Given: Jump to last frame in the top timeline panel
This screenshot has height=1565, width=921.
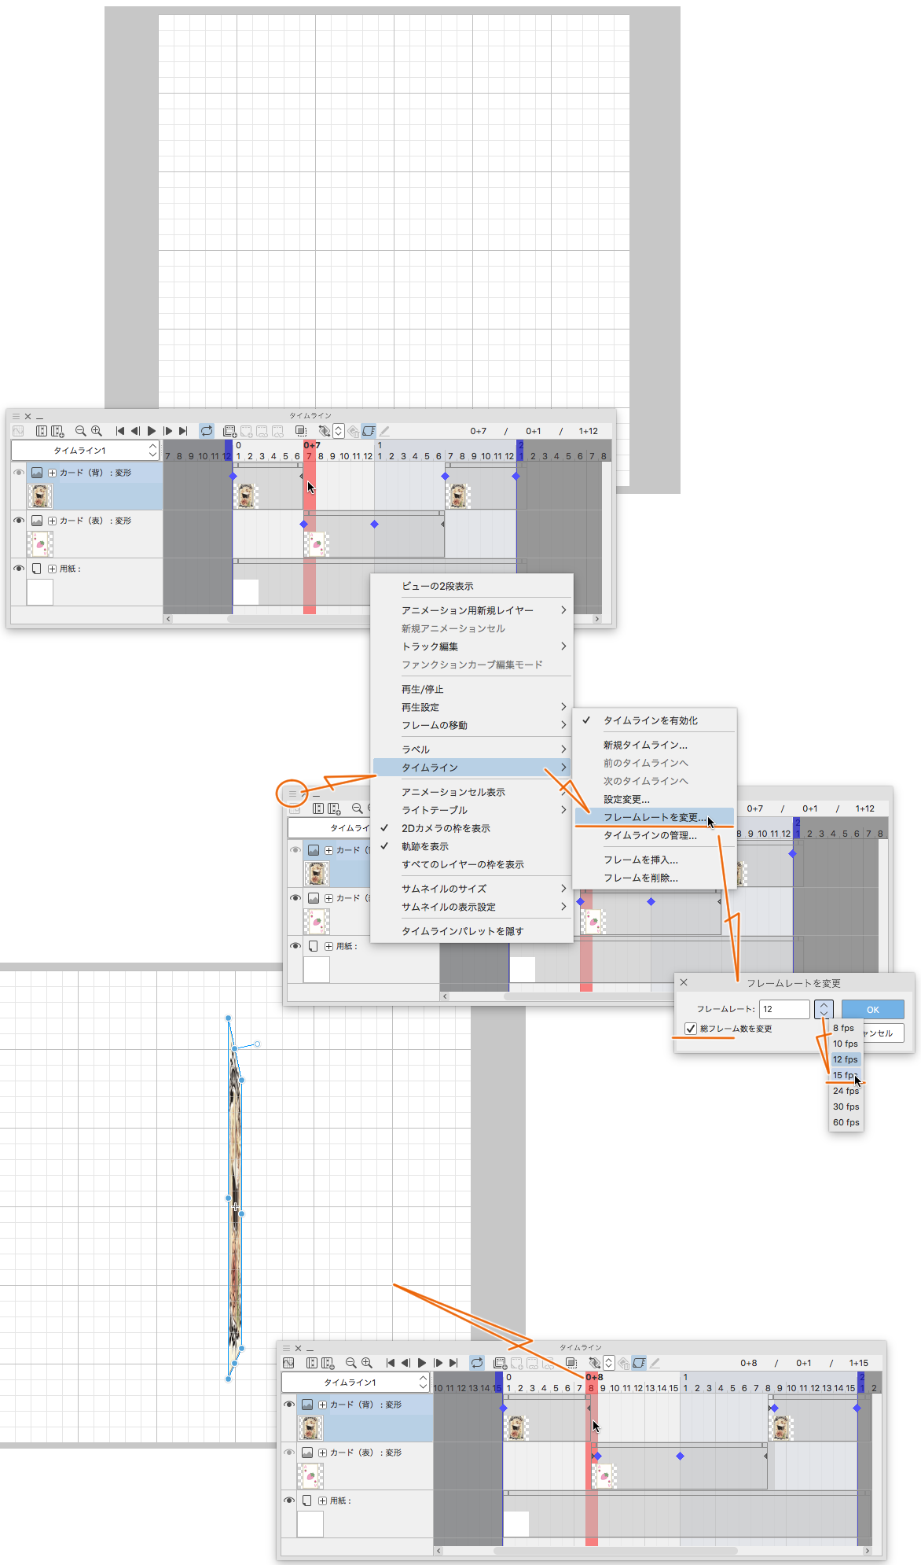Looking at the screenshot, I should (x=183, y=431).
